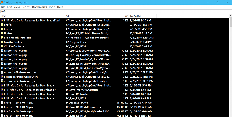This screenshot has width=232, height=117.
Task: Click the extensionFirefoxAccept.css file icon
Action: pos(2,72)
